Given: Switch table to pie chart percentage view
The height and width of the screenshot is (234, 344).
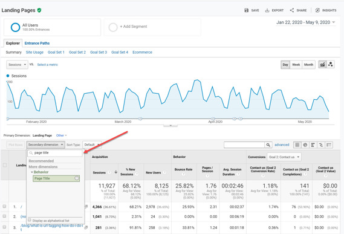Looking at the screenshot, I should tap(305, 145).
